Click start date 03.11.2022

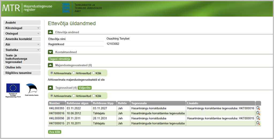[x=74, y=108]
